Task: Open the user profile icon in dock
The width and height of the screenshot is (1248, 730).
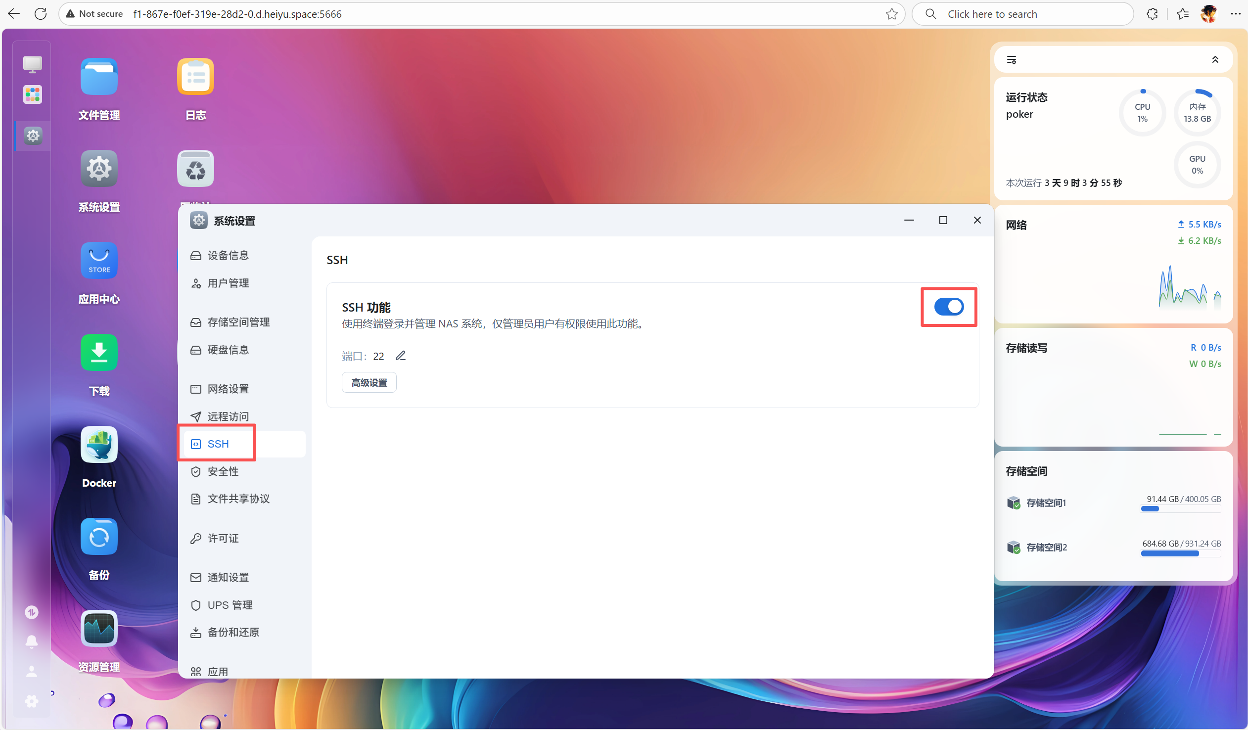Action: tap(32, 672)
